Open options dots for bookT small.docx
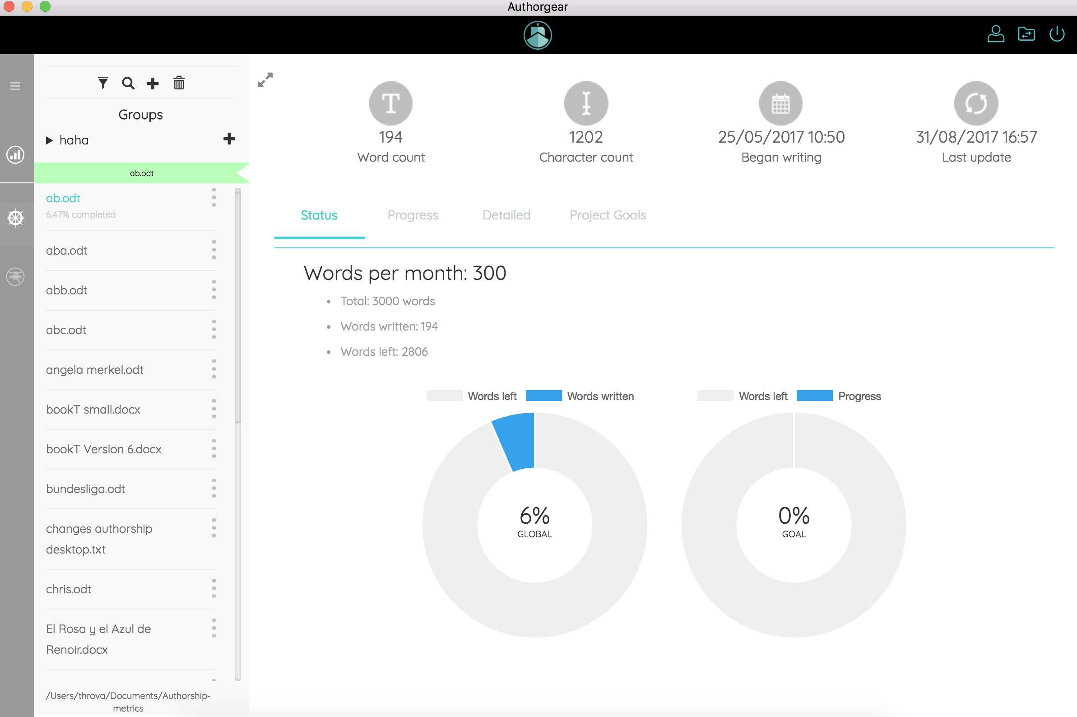The width and height of the screenshot is (1077, 717). 214,409
